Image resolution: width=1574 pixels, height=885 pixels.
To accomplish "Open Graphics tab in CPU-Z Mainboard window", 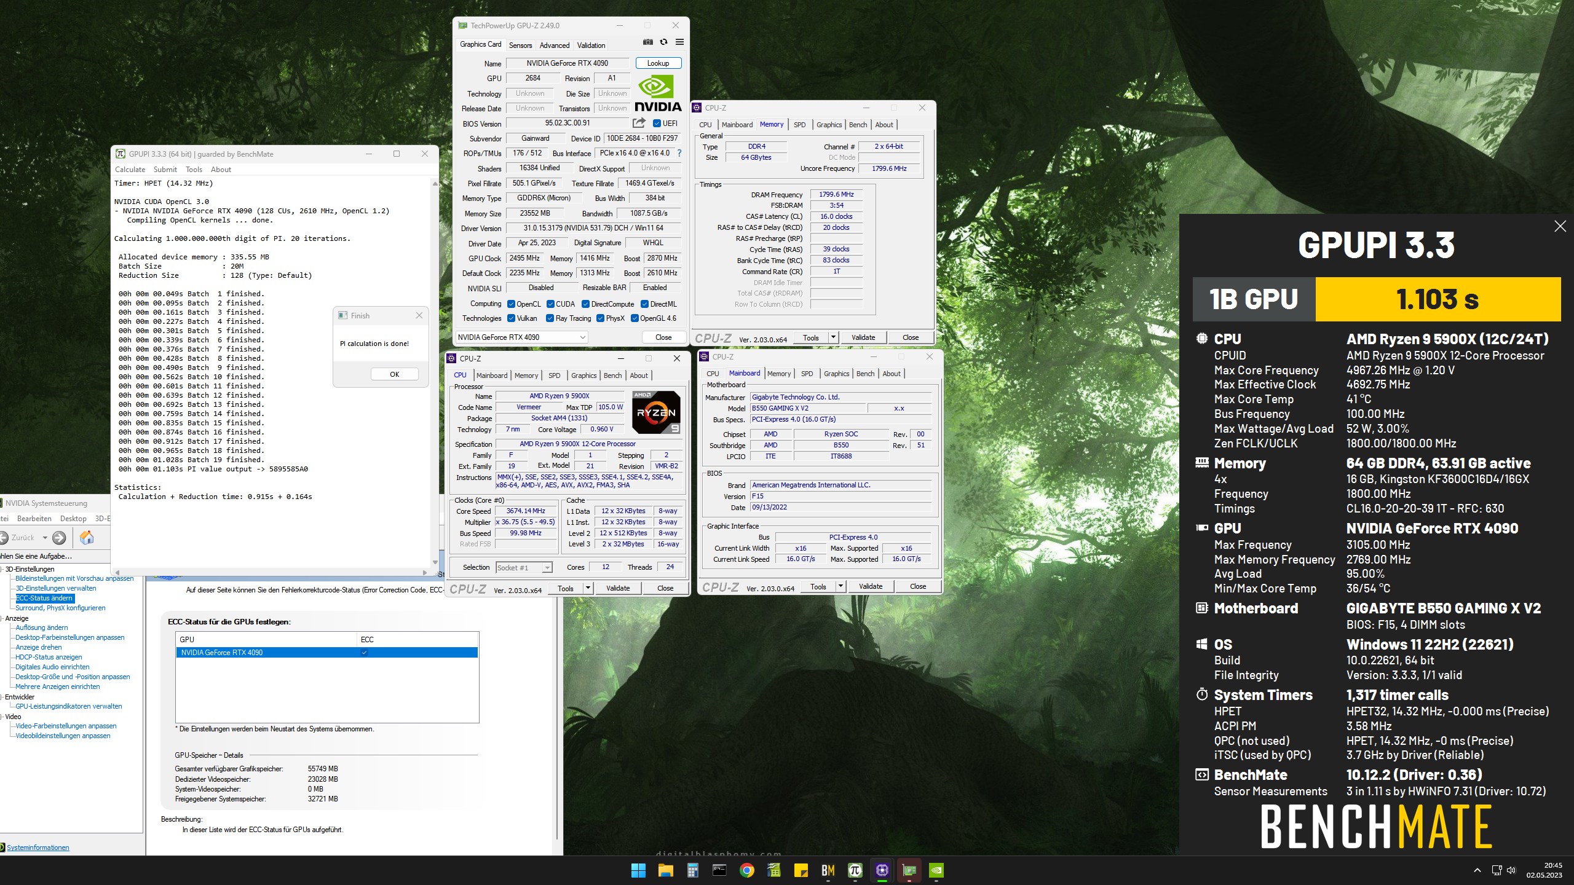I will pos(836,374).
